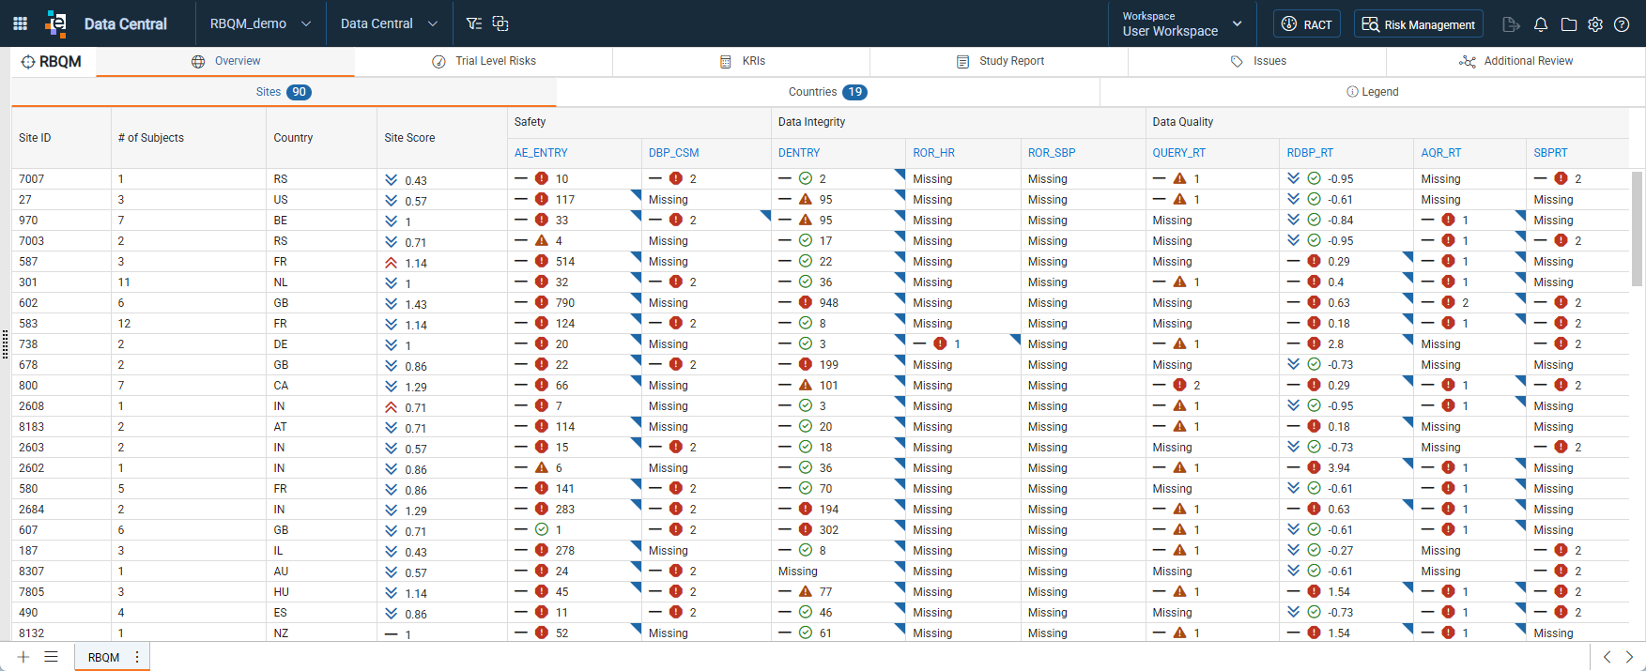This screenshot has width=1646, height=671.
Task: Click the blue corner flag on site 27 AE_ENTRY cell
Action: click(x=638, y=193)
